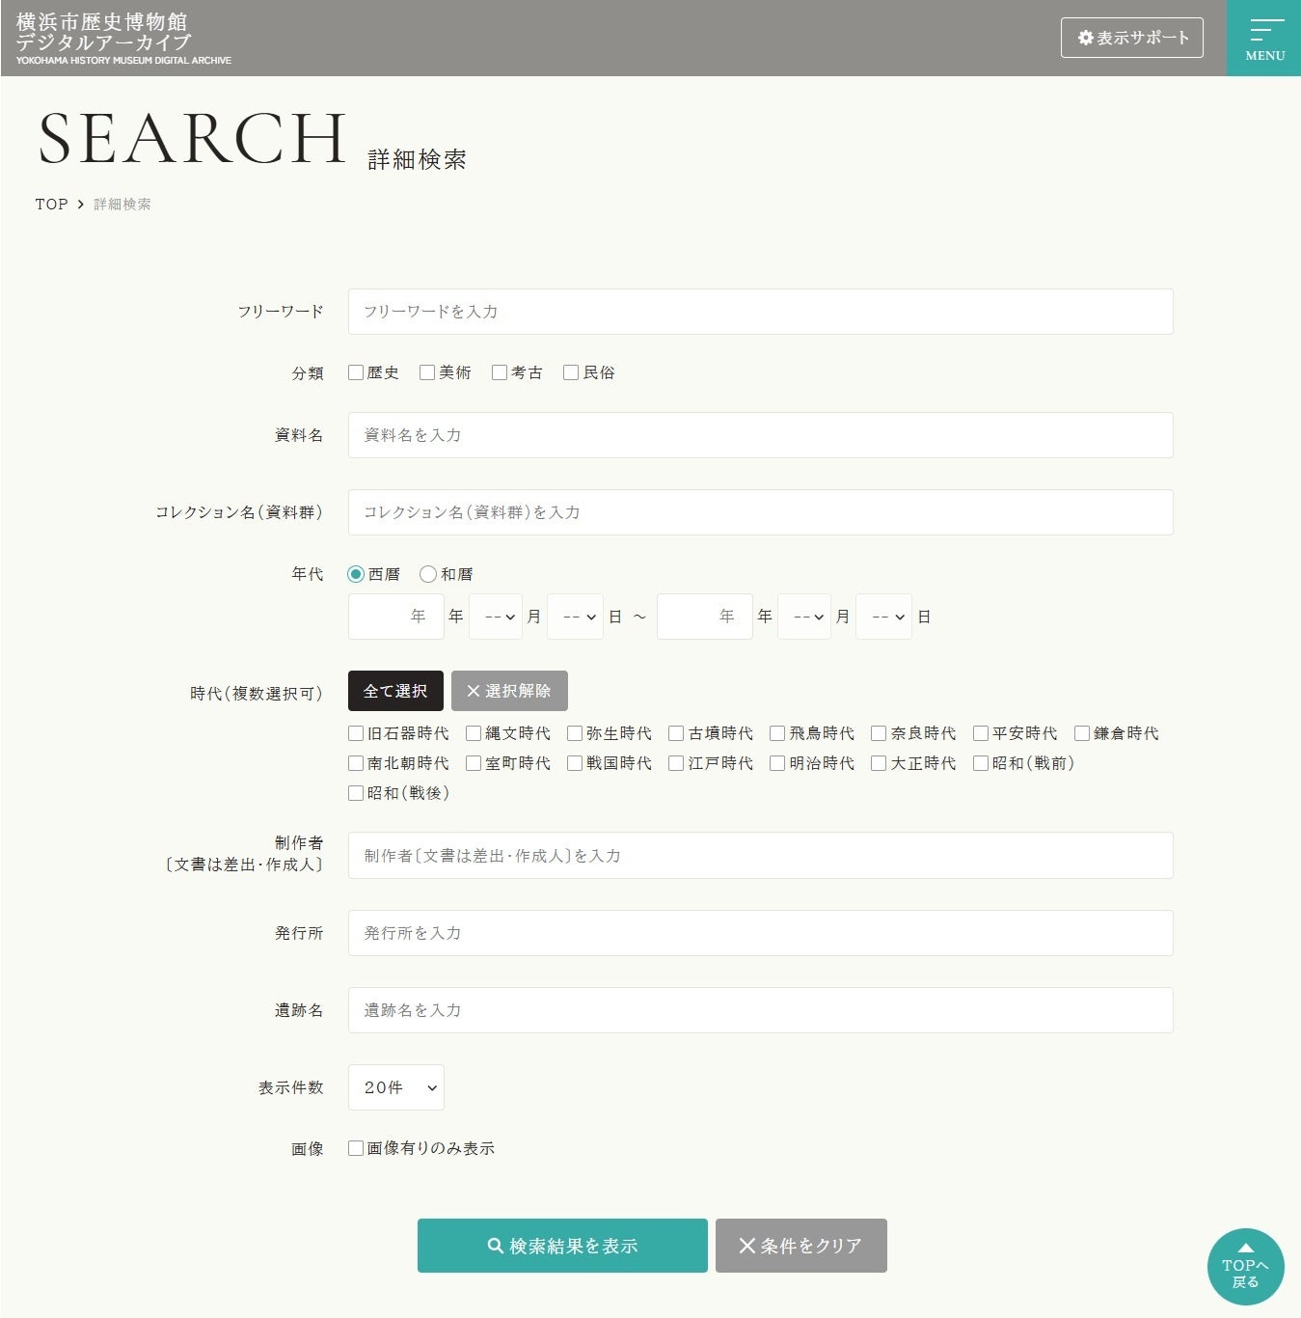Screen dimensions: 1301x1318
Task: Open the end-date day dropdown
Action: tap(883, 617)
